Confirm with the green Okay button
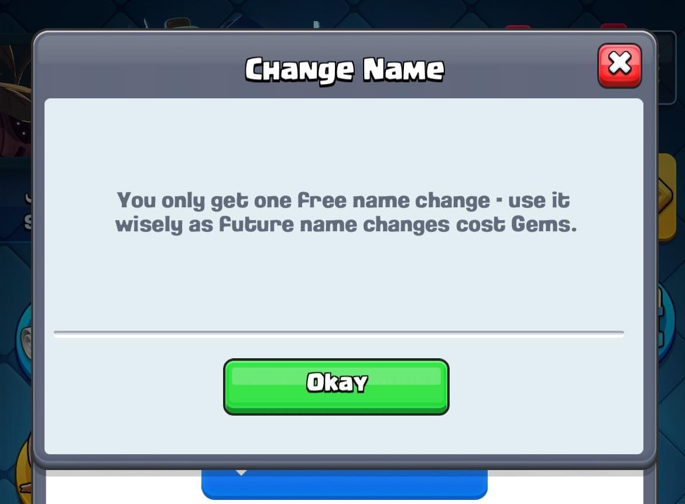685x504 pixels. pyautogui.click(x=336, y=386)
